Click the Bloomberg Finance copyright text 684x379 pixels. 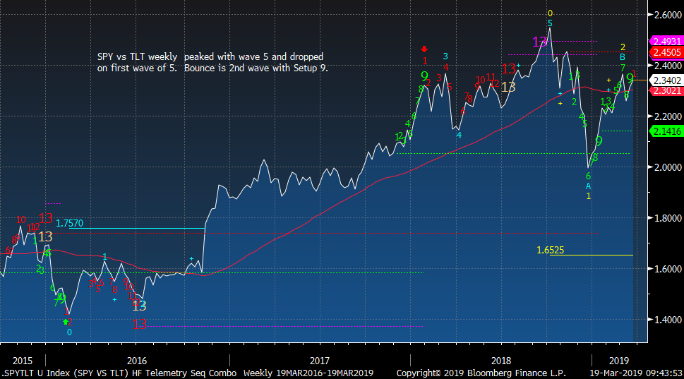point(481,373)
